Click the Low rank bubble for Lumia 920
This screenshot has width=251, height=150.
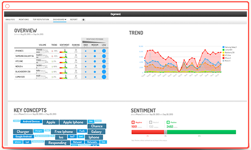click(104, 77)
